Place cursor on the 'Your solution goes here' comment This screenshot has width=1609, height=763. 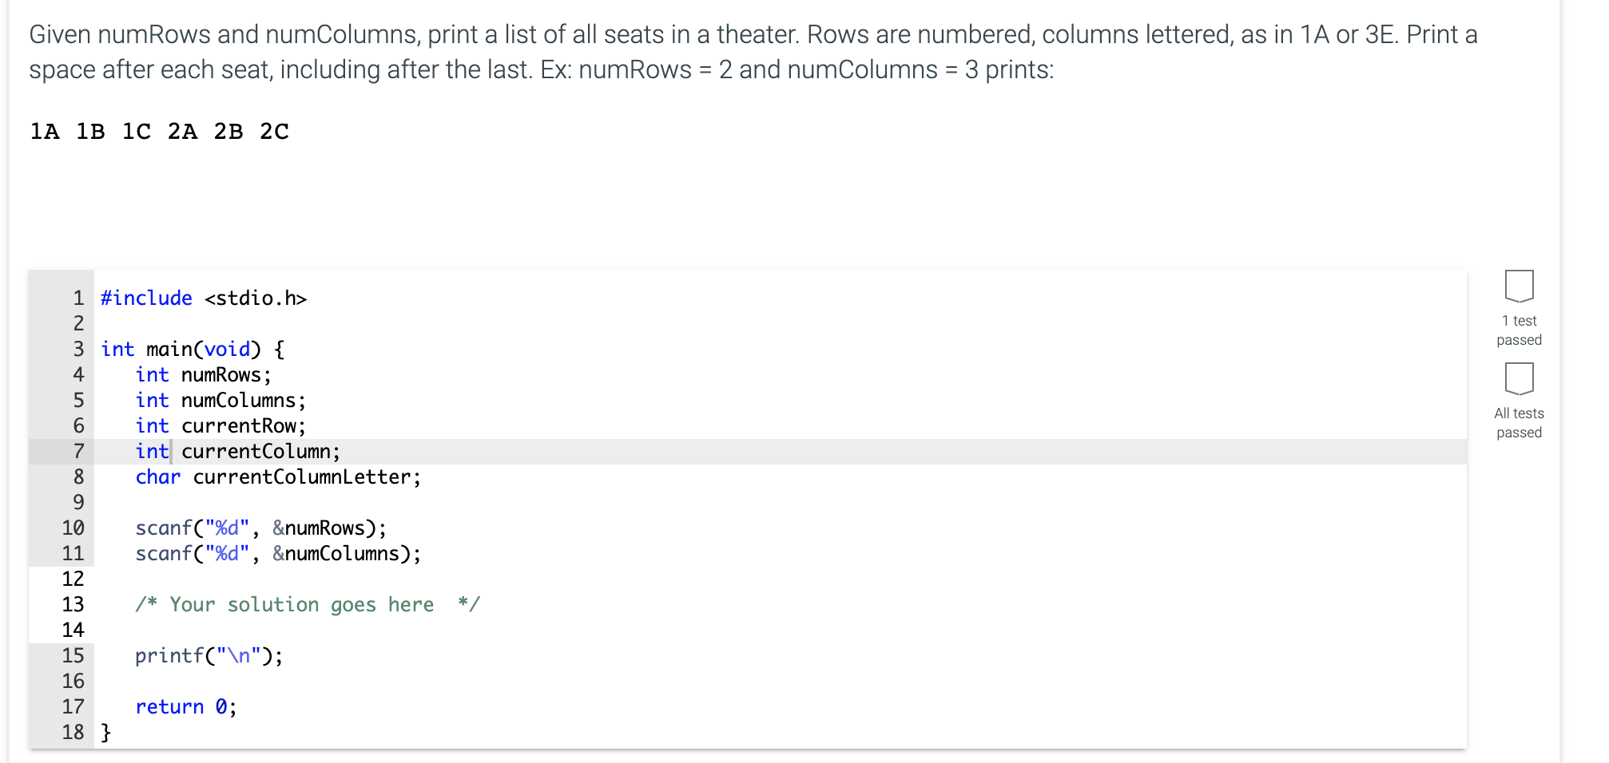point(308,604)
